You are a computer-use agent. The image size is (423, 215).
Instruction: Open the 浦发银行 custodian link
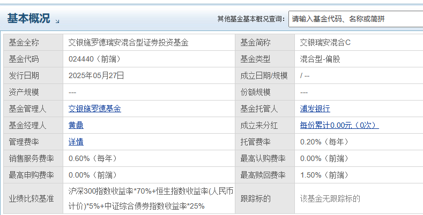click(x=315, y=109)
